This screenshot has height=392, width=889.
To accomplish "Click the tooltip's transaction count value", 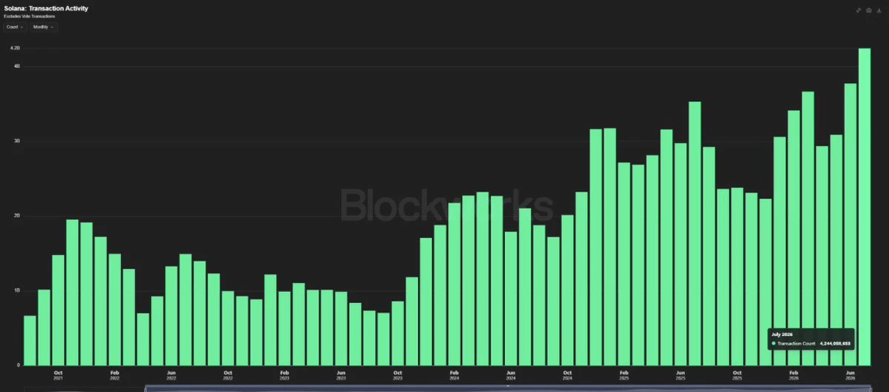I will point(835,343).
